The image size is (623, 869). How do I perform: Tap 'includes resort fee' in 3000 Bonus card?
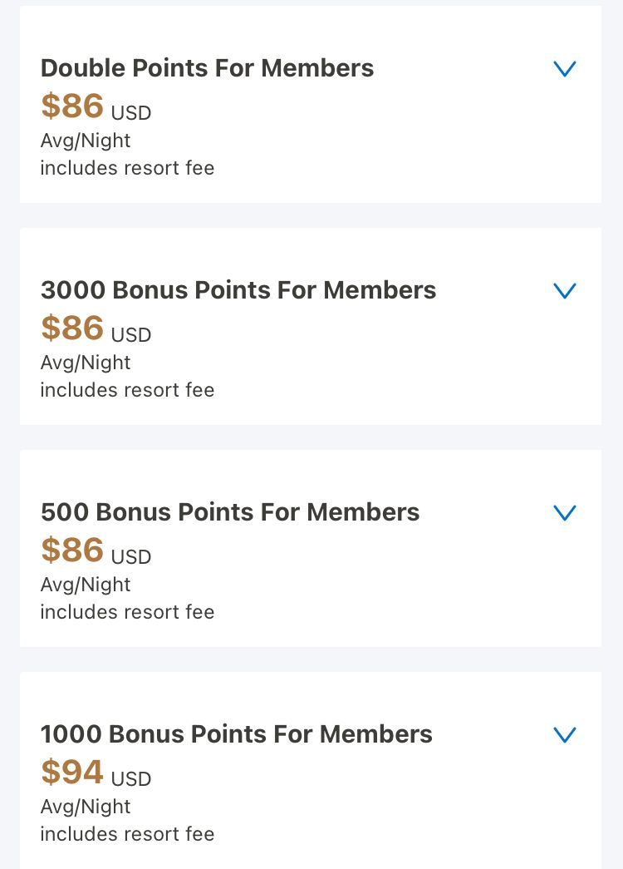127,390
